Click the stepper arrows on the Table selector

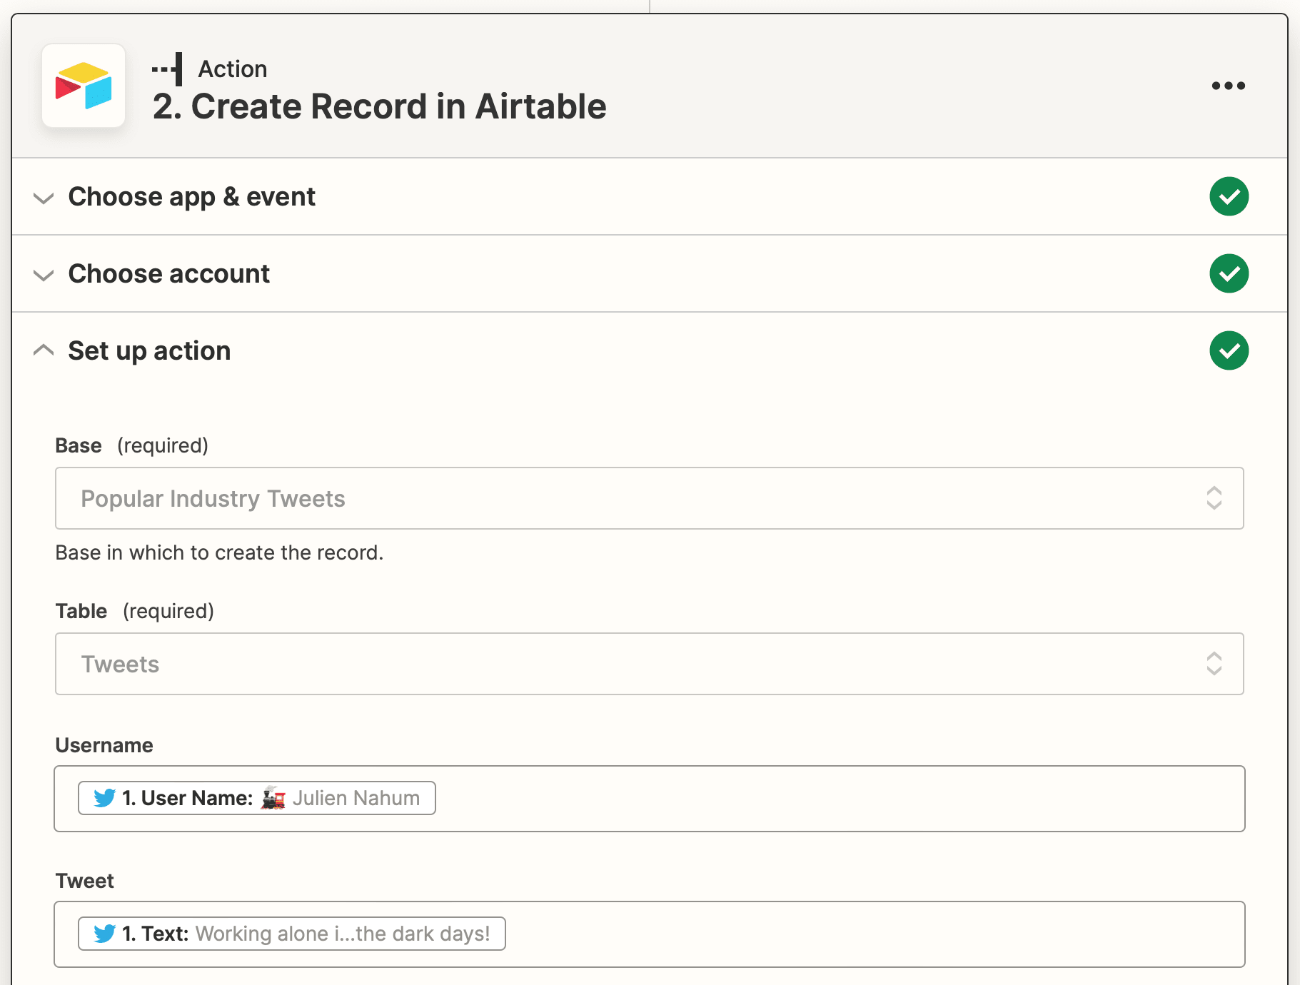pyautogui.click(x=1214, y=664)
